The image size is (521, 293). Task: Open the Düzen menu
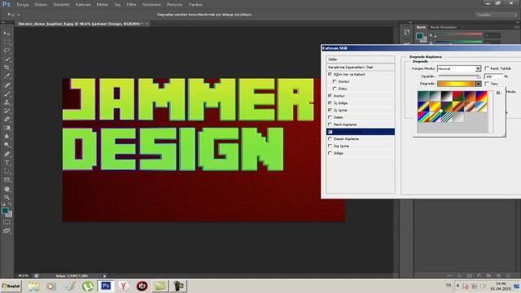click(42, 5)
